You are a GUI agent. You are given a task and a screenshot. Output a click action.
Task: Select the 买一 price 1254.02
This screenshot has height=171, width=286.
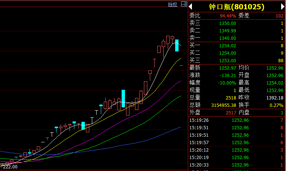coord(228,46)
